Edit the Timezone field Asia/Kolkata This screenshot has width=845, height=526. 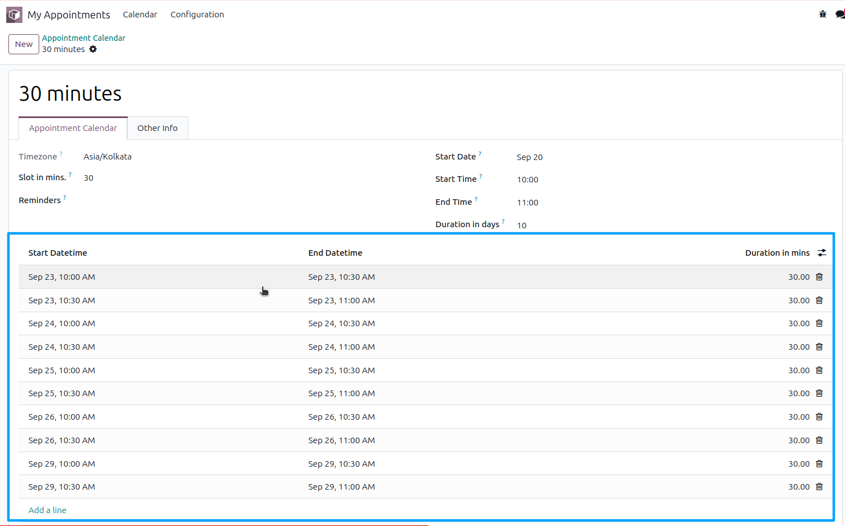(108, 157)
